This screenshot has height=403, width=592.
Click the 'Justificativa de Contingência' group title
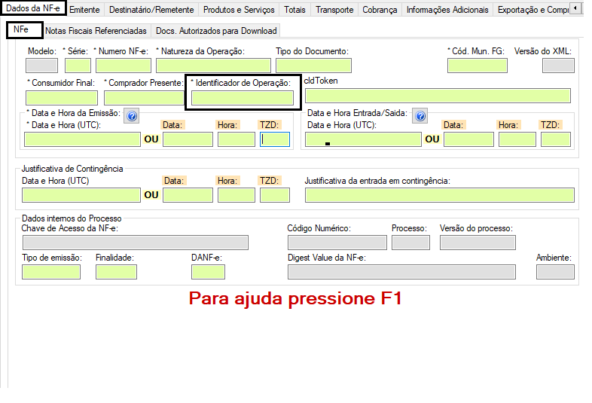72,169
